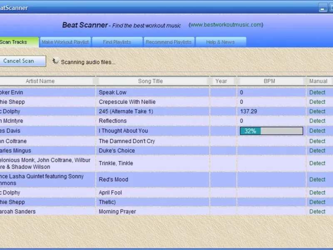This screenshot has width=333, height=250.
Task: Select the April Fool song title
Action: pos(110,192)
